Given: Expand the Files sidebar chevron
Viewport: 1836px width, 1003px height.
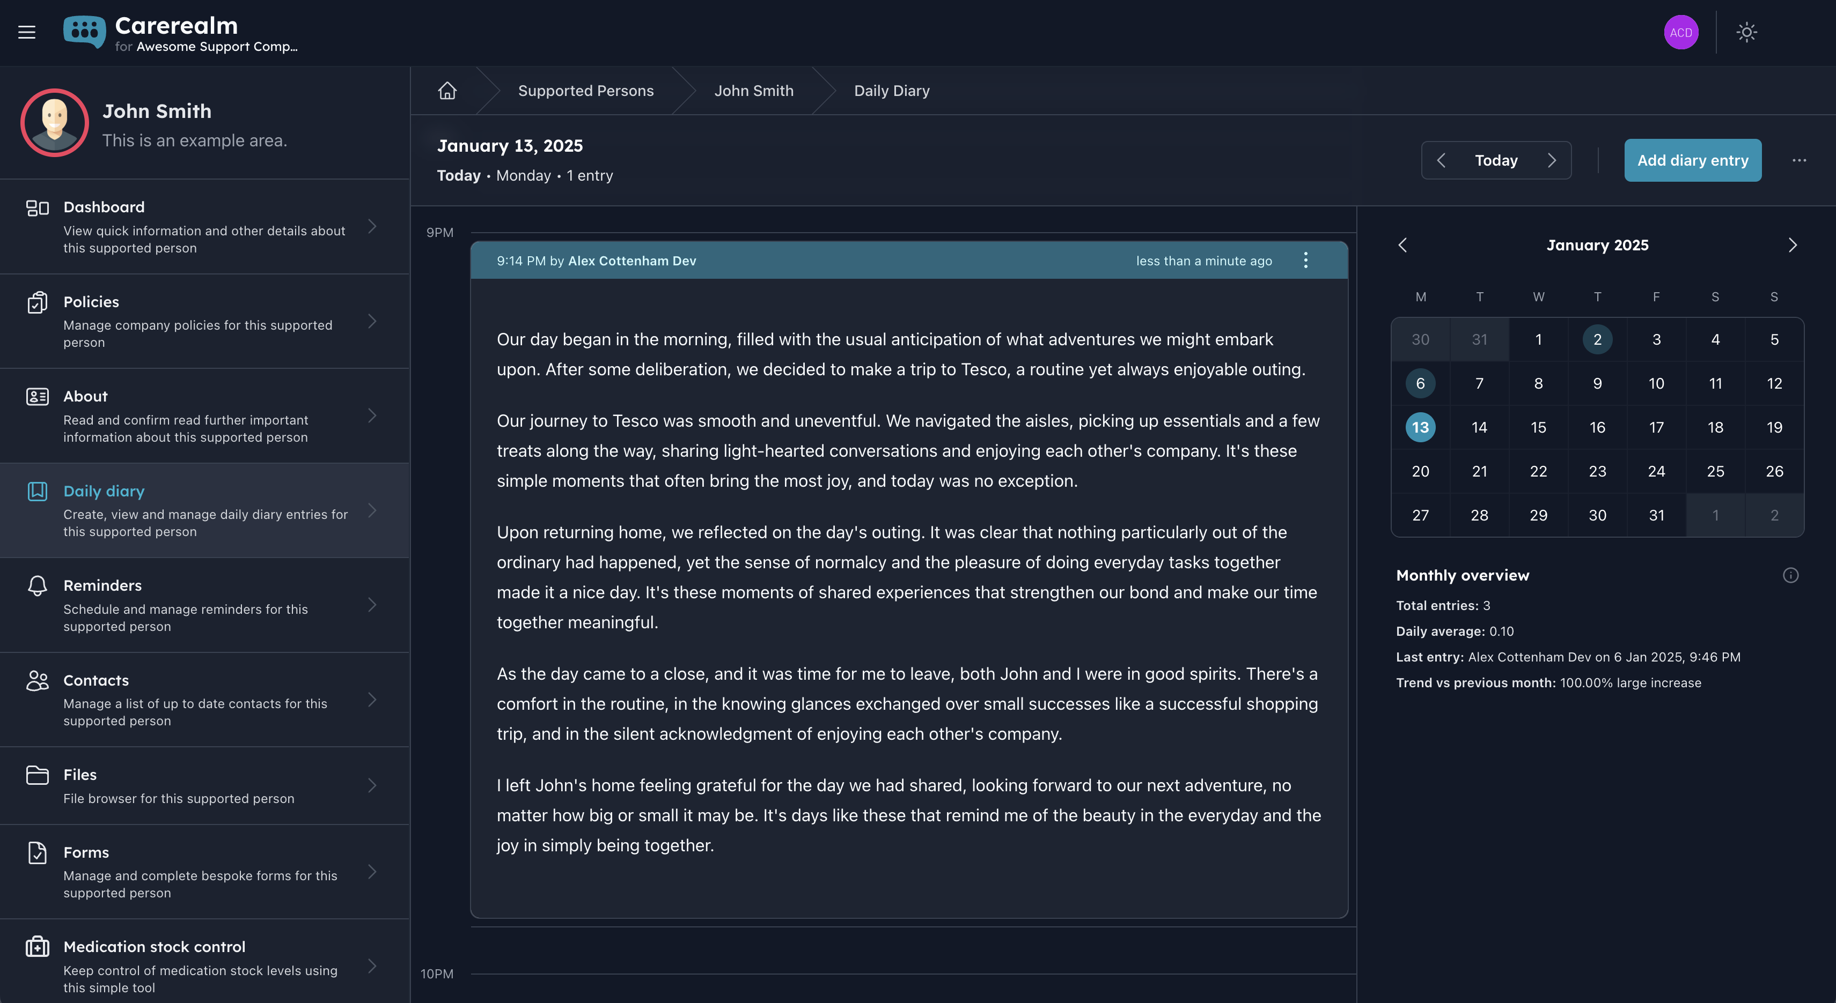Looking at the screenshot, I should coord(372,785).
